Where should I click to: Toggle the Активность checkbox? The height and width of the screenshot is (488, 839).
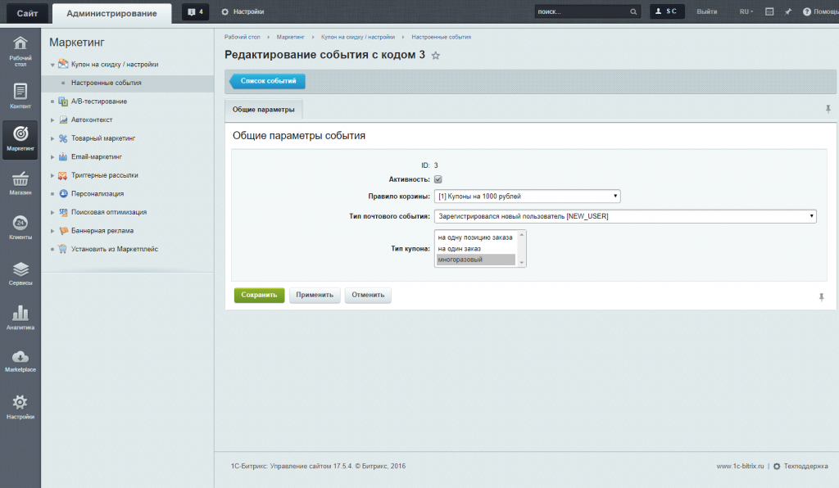(x=438, y=179)
